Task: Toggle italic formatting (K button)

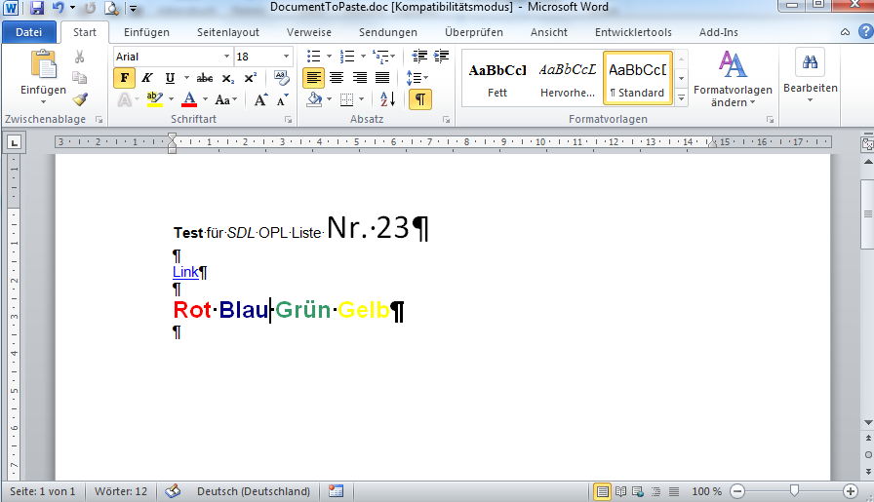Action: [147, 78]
